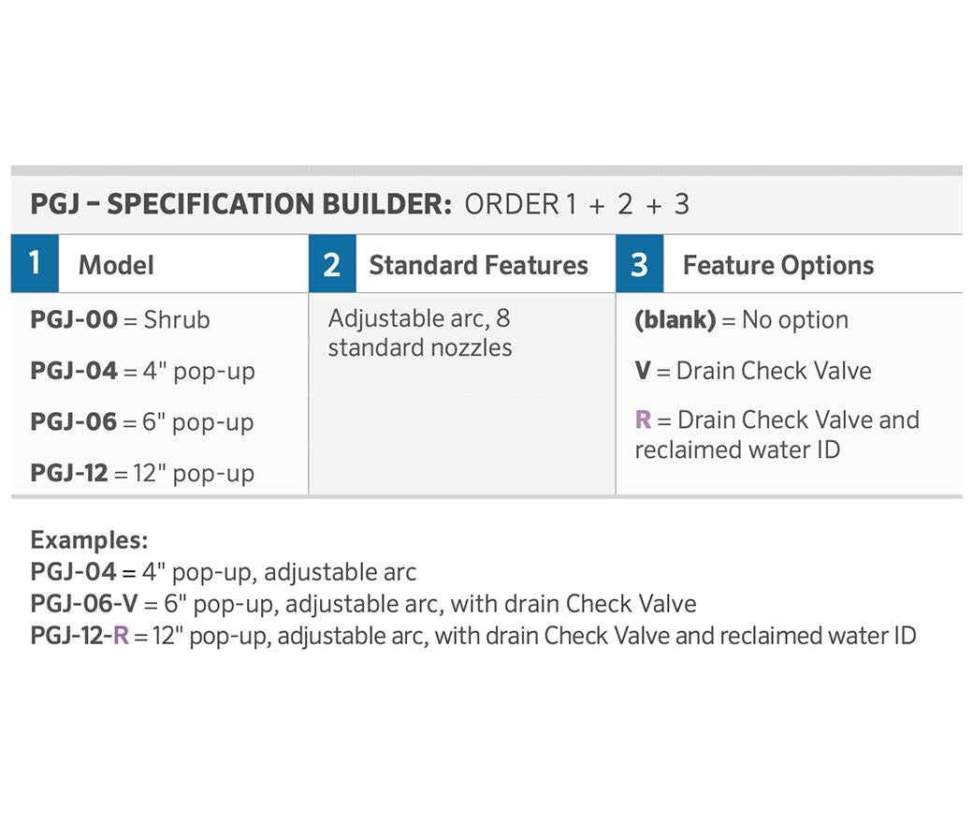The image size is (973, 824).
Task: Select the bold V option letter
Action: [x=642, y=371]
